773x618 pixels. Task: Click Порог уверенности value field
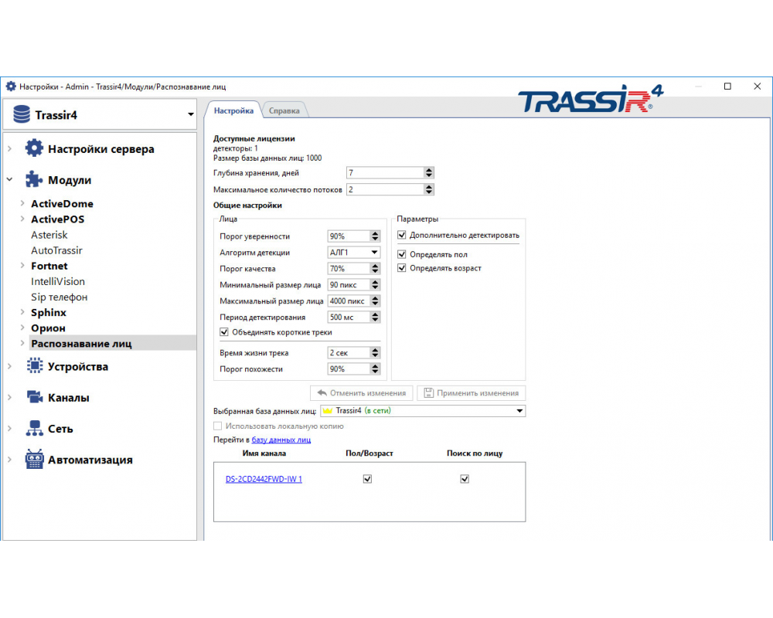click(349, 236)
